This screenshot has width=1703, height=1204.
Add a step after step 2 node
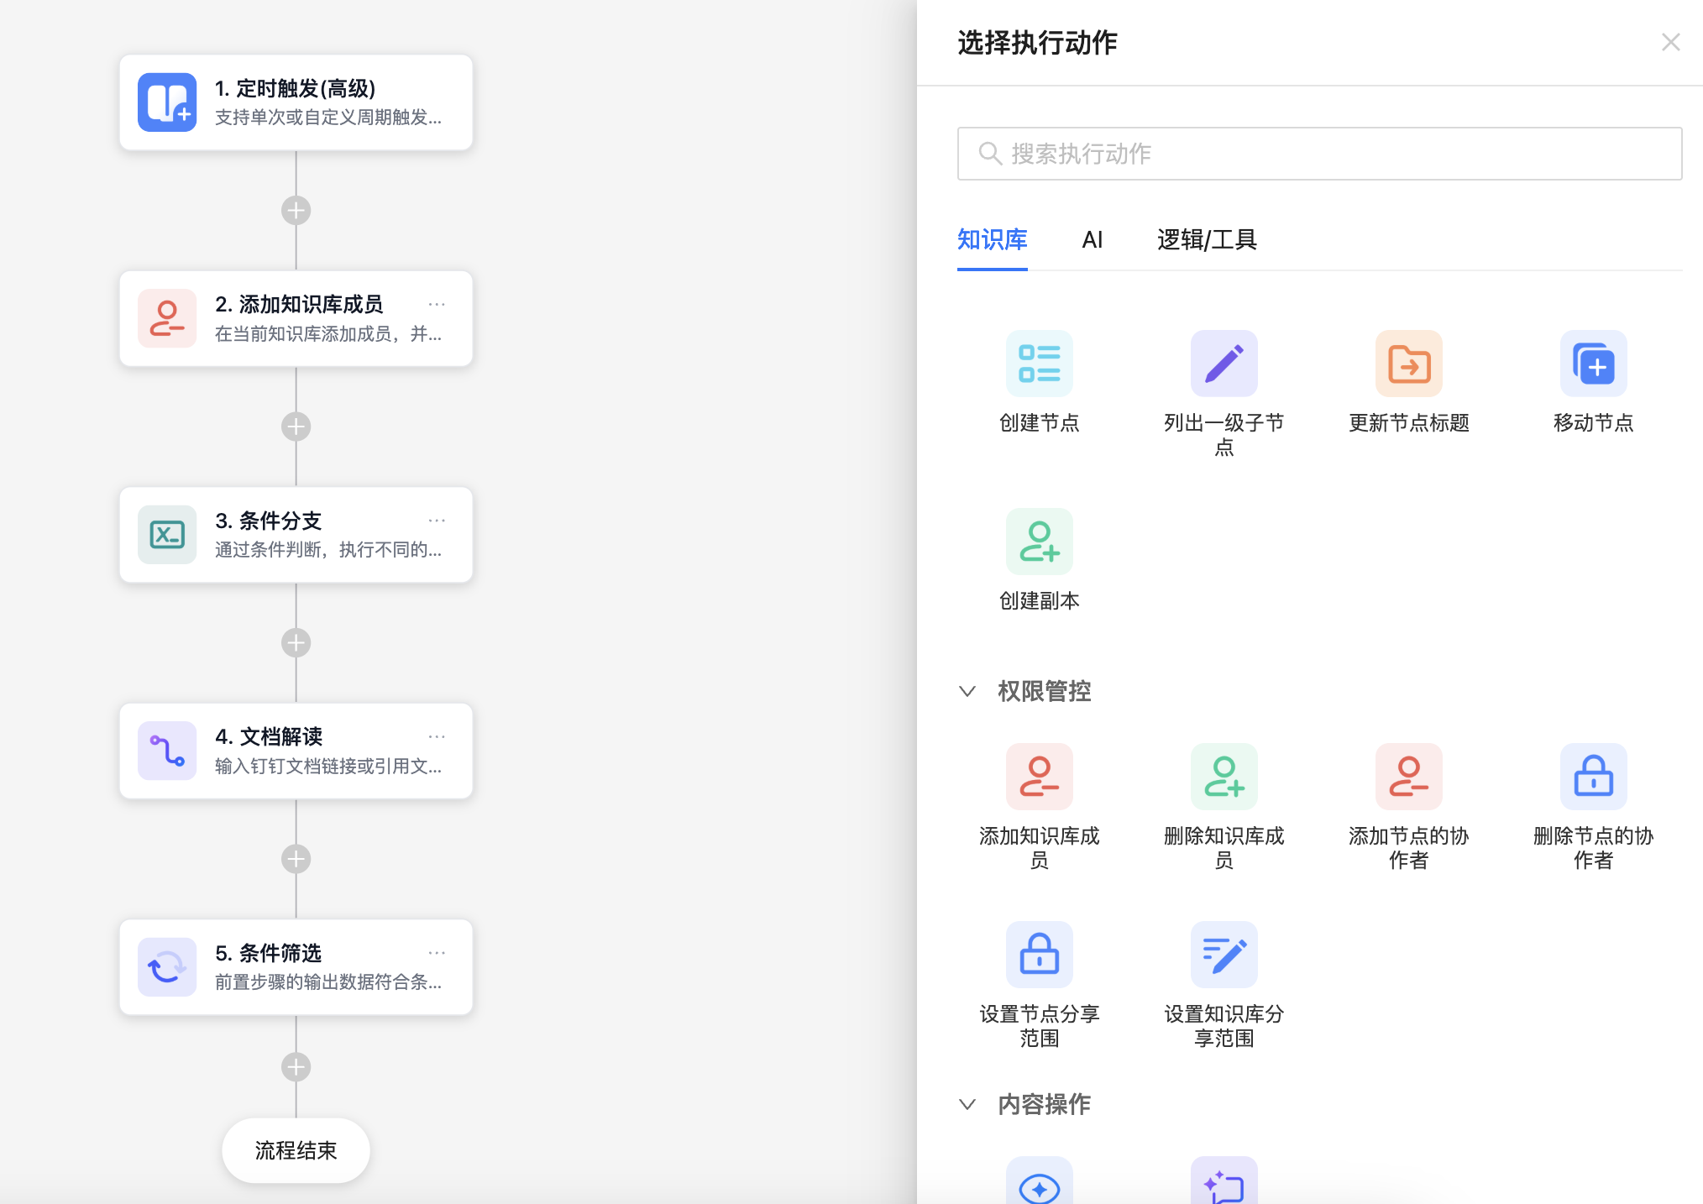(296, 427)
